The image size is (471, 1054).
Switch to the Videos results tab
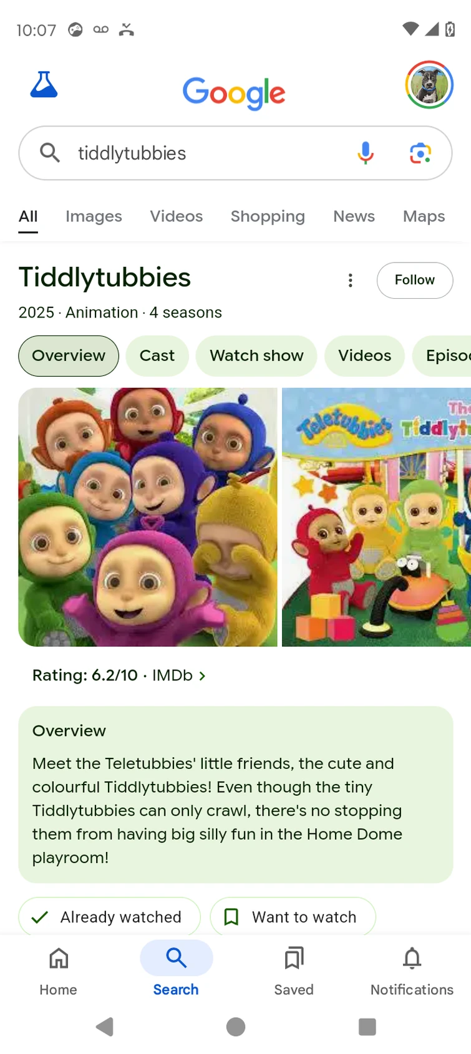(x=177, y=216)
